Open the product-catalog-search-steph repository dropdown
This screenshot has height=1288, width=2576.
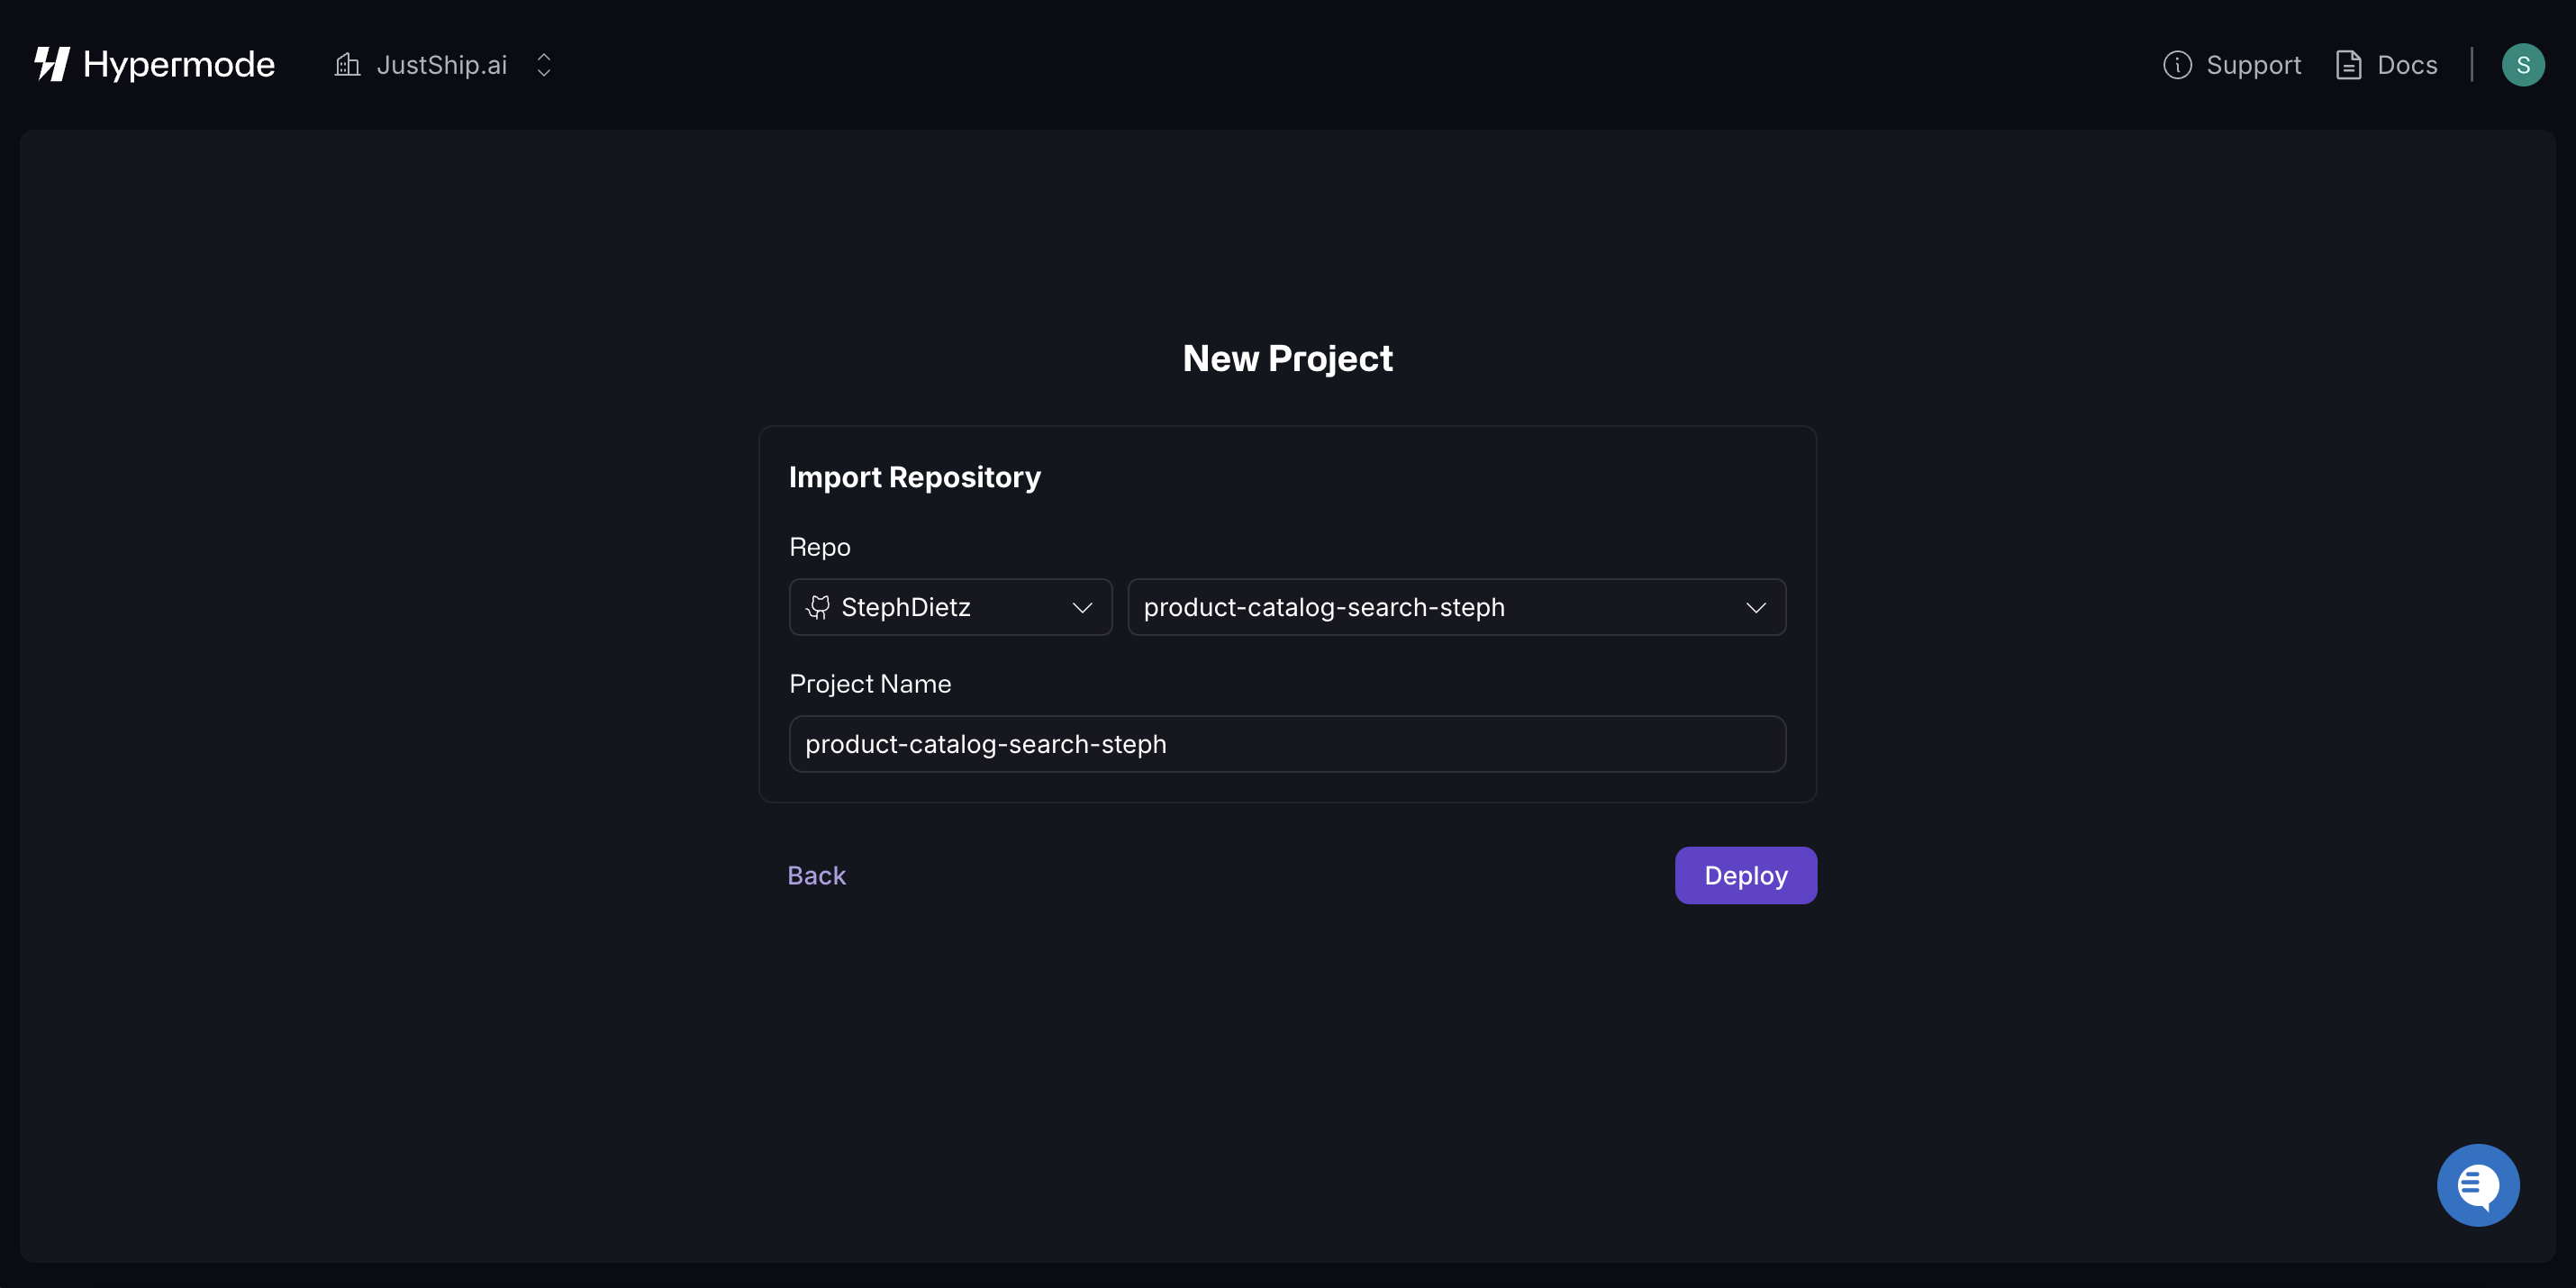click(1455, 607)
